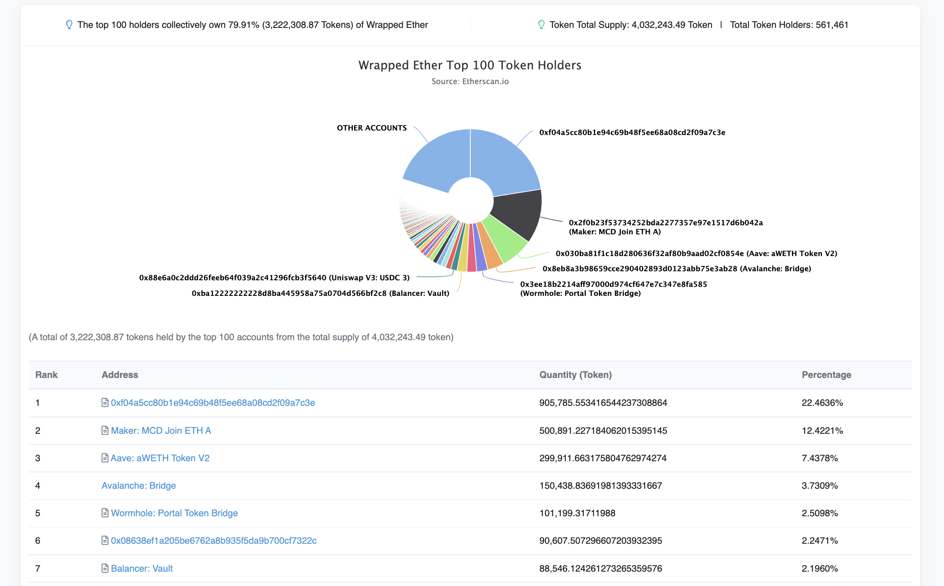Click chart label Uniswap V3: USDC 3
This screenshot has width=944, height=586.
[274, 278]
